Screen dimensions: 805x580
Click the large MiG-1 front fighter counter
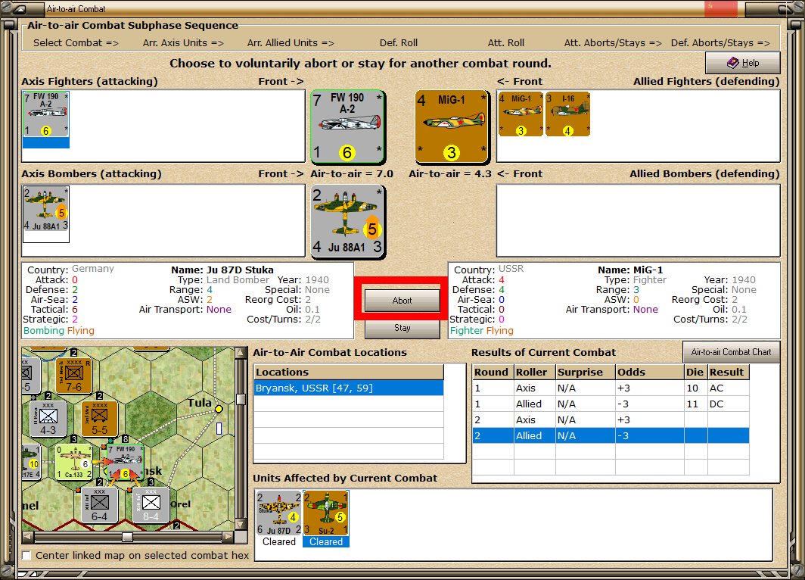(x=452, y=127)
